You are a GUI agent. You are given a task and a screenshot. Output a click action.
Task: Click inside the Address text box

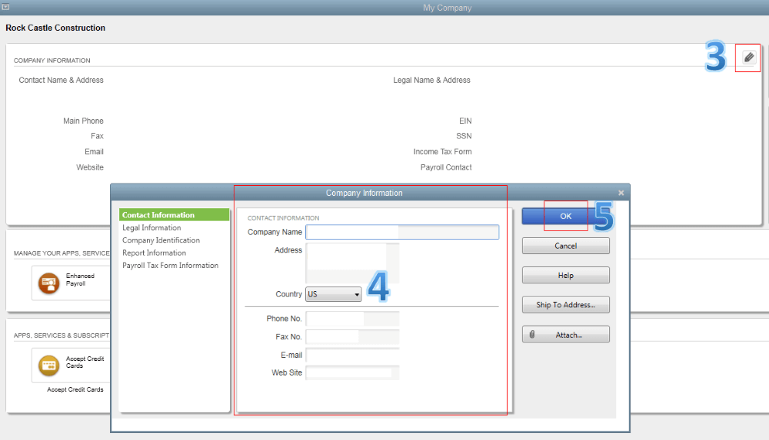click(x=351, y=263)
